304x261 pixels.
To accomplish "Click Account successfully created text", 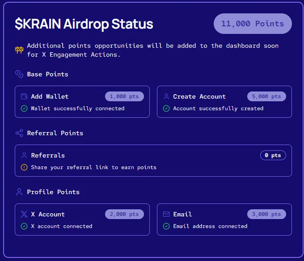I will click(x=218, y=108).
